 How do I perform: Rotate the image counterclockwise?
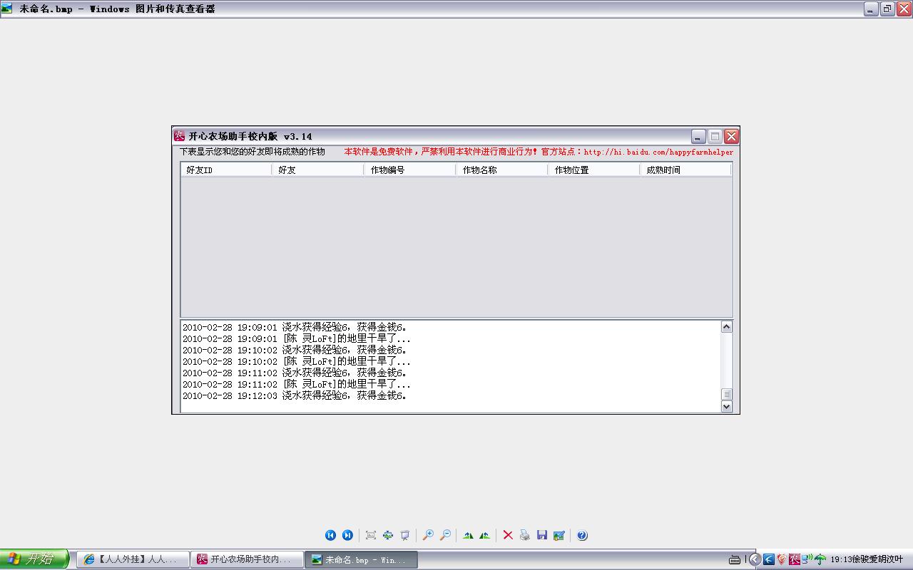click(485, 535)
